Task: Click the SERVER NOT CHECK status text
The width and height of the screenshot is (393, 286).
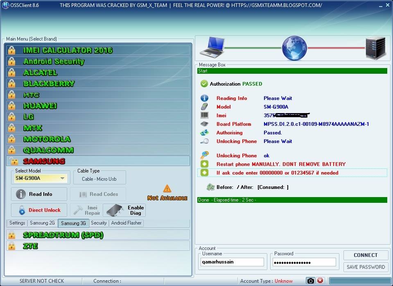Action: coord(42,281)
